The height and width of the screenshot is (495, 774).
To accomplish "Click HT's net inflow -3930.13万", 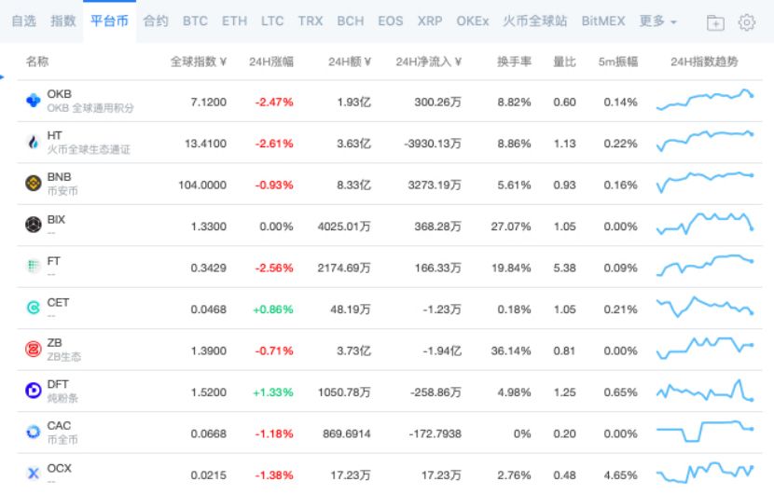I will point(433,144).
